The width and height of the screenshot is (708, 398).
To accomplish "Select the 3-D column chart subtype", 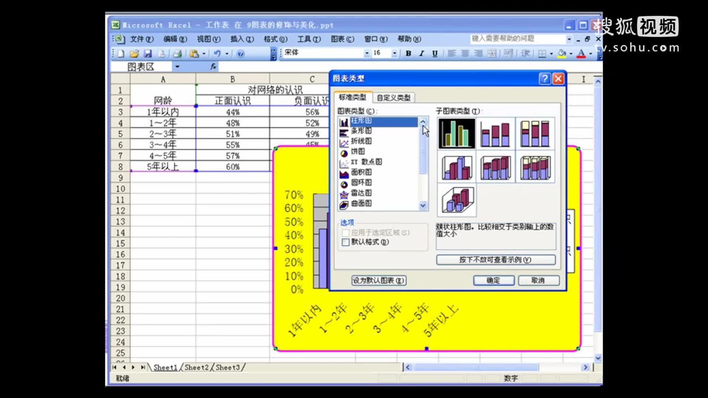I will (457, 200).
